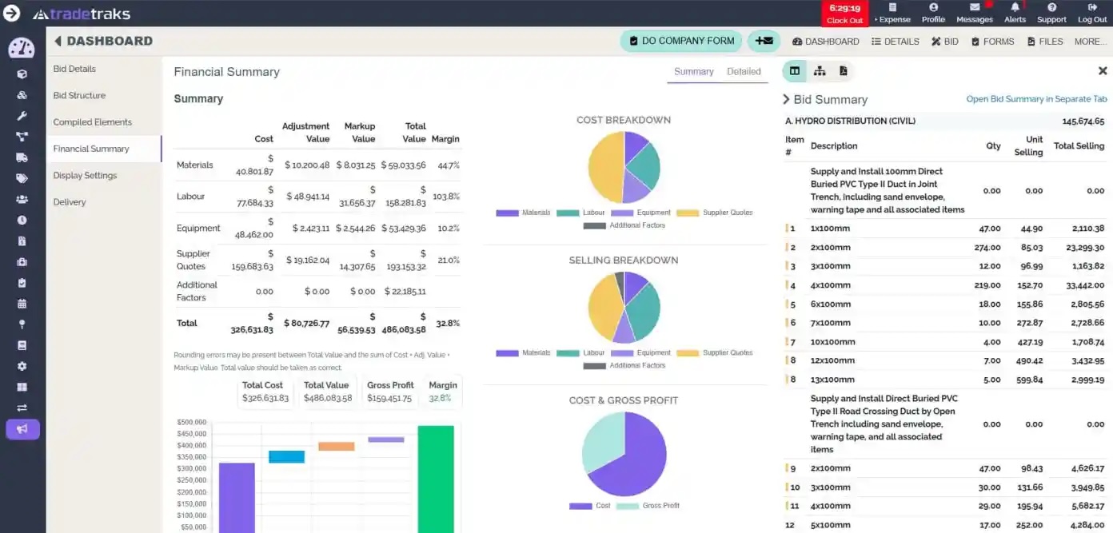The height and width of the screenshot is (533, 1113).
Task: Open the wrench tools sidebar icon
Action: (x=22, y=116)
